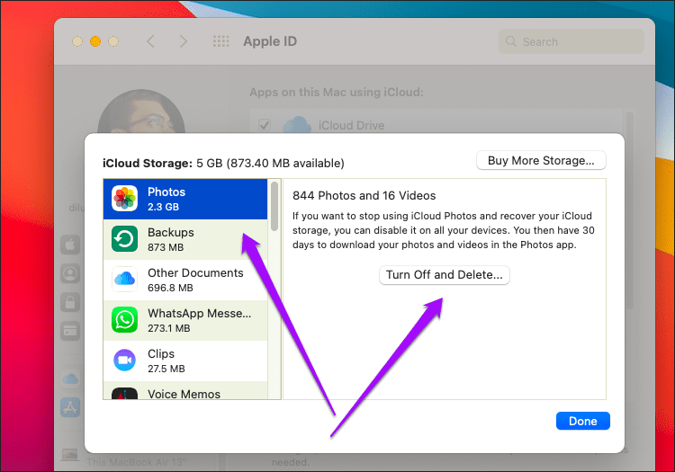
Task: Click the 'Other Documents' label
Action: point(195,273)
